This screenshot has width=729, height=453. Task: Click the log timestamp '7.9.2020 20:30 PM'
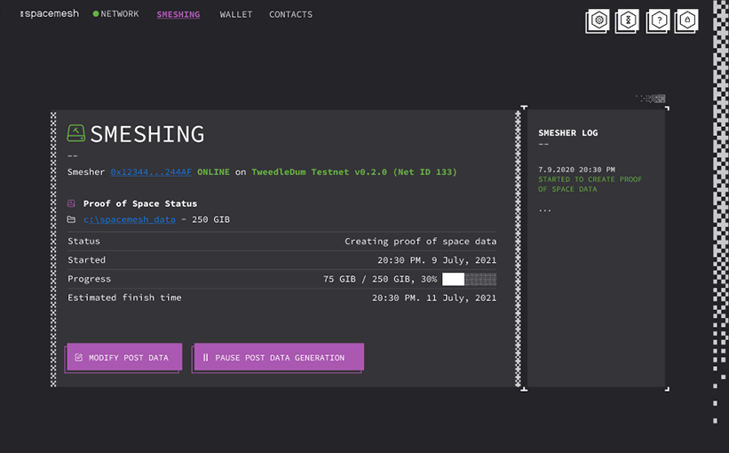tap(576, 170)
